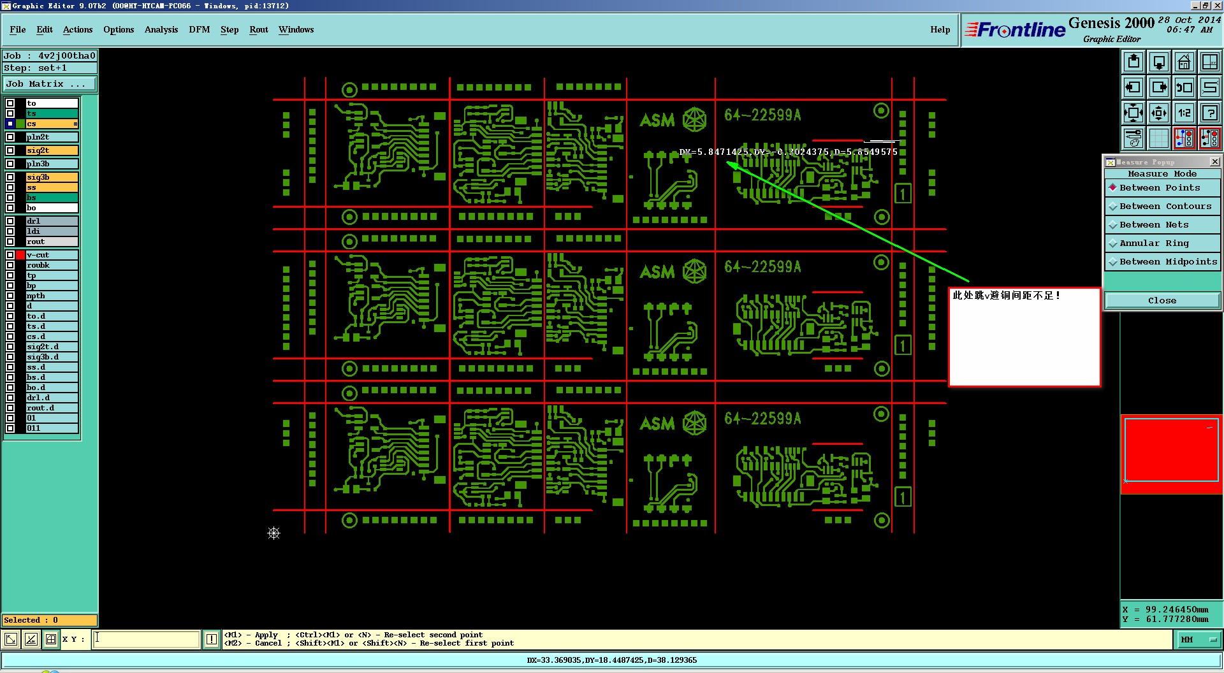The image size is (1224, 673).
Task: Click the green cs layer color swatch
Action: click(x=20, y=124)
